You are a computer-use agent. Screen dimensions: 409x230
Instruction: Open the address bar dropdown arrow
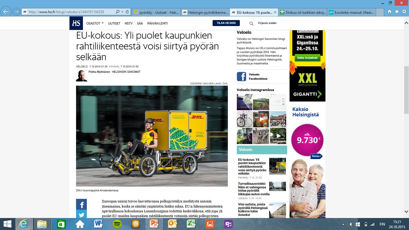tap(122, 12)
